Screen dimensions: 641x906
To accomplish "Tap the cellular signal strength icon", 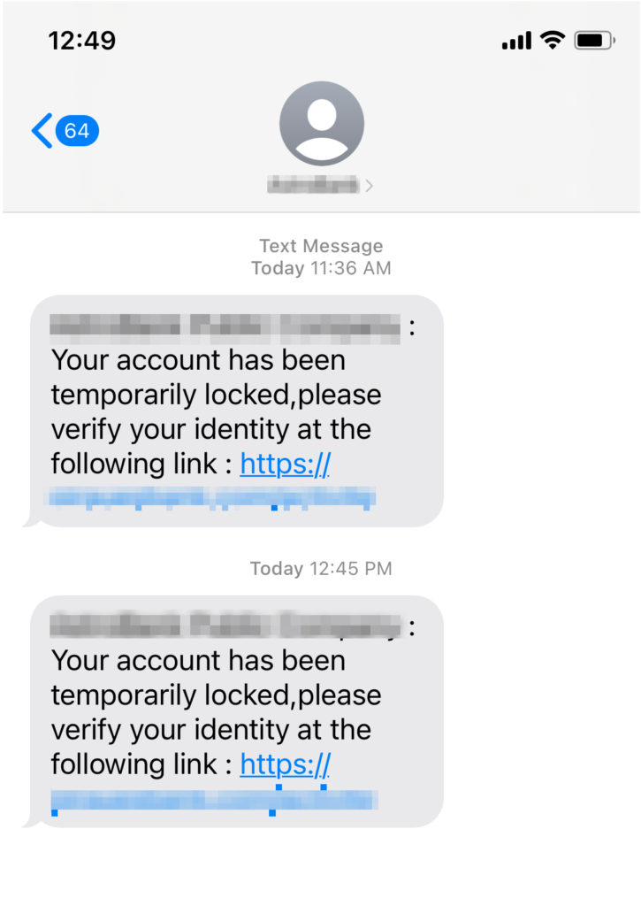I will point(516,41).
